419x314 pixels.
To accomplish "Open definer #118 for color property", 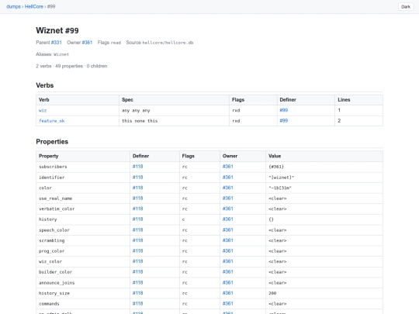I will [137, 188].
